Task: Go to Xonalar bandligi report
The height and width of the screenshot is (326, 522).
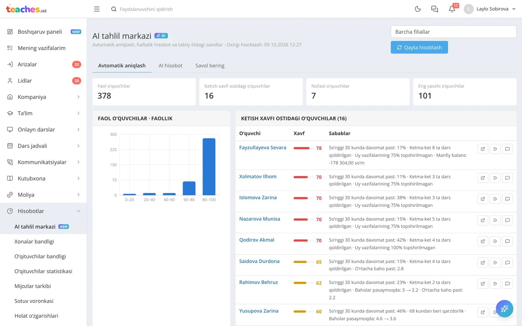Action: pos(34,242)
